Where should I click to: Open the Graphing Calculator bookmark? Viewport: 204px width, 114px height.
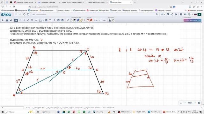point(64,10)
